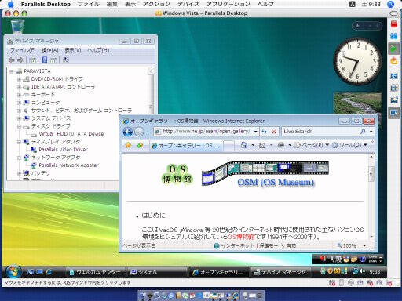Go back in Internet Explorer

pos(128,132)
